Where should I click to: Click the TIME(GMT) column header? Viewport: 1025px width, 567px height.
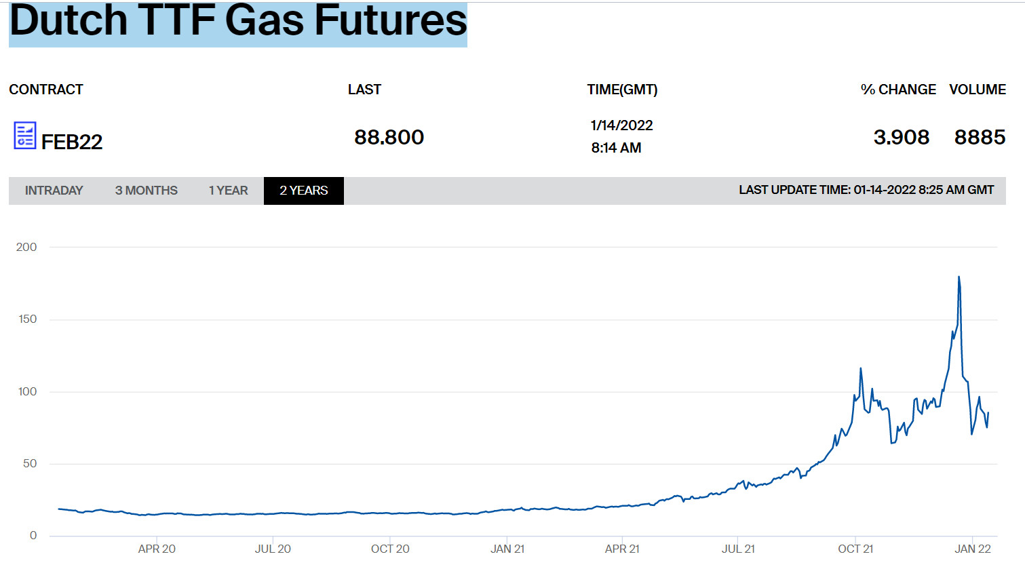click(622, 90)
